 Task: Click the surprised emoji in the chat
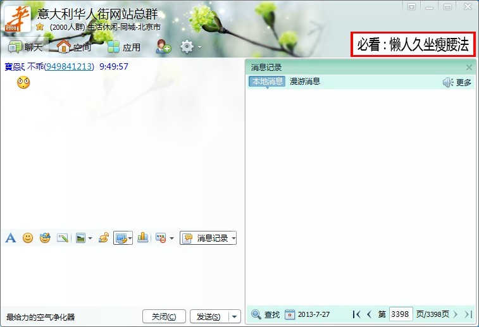[23, 82]
